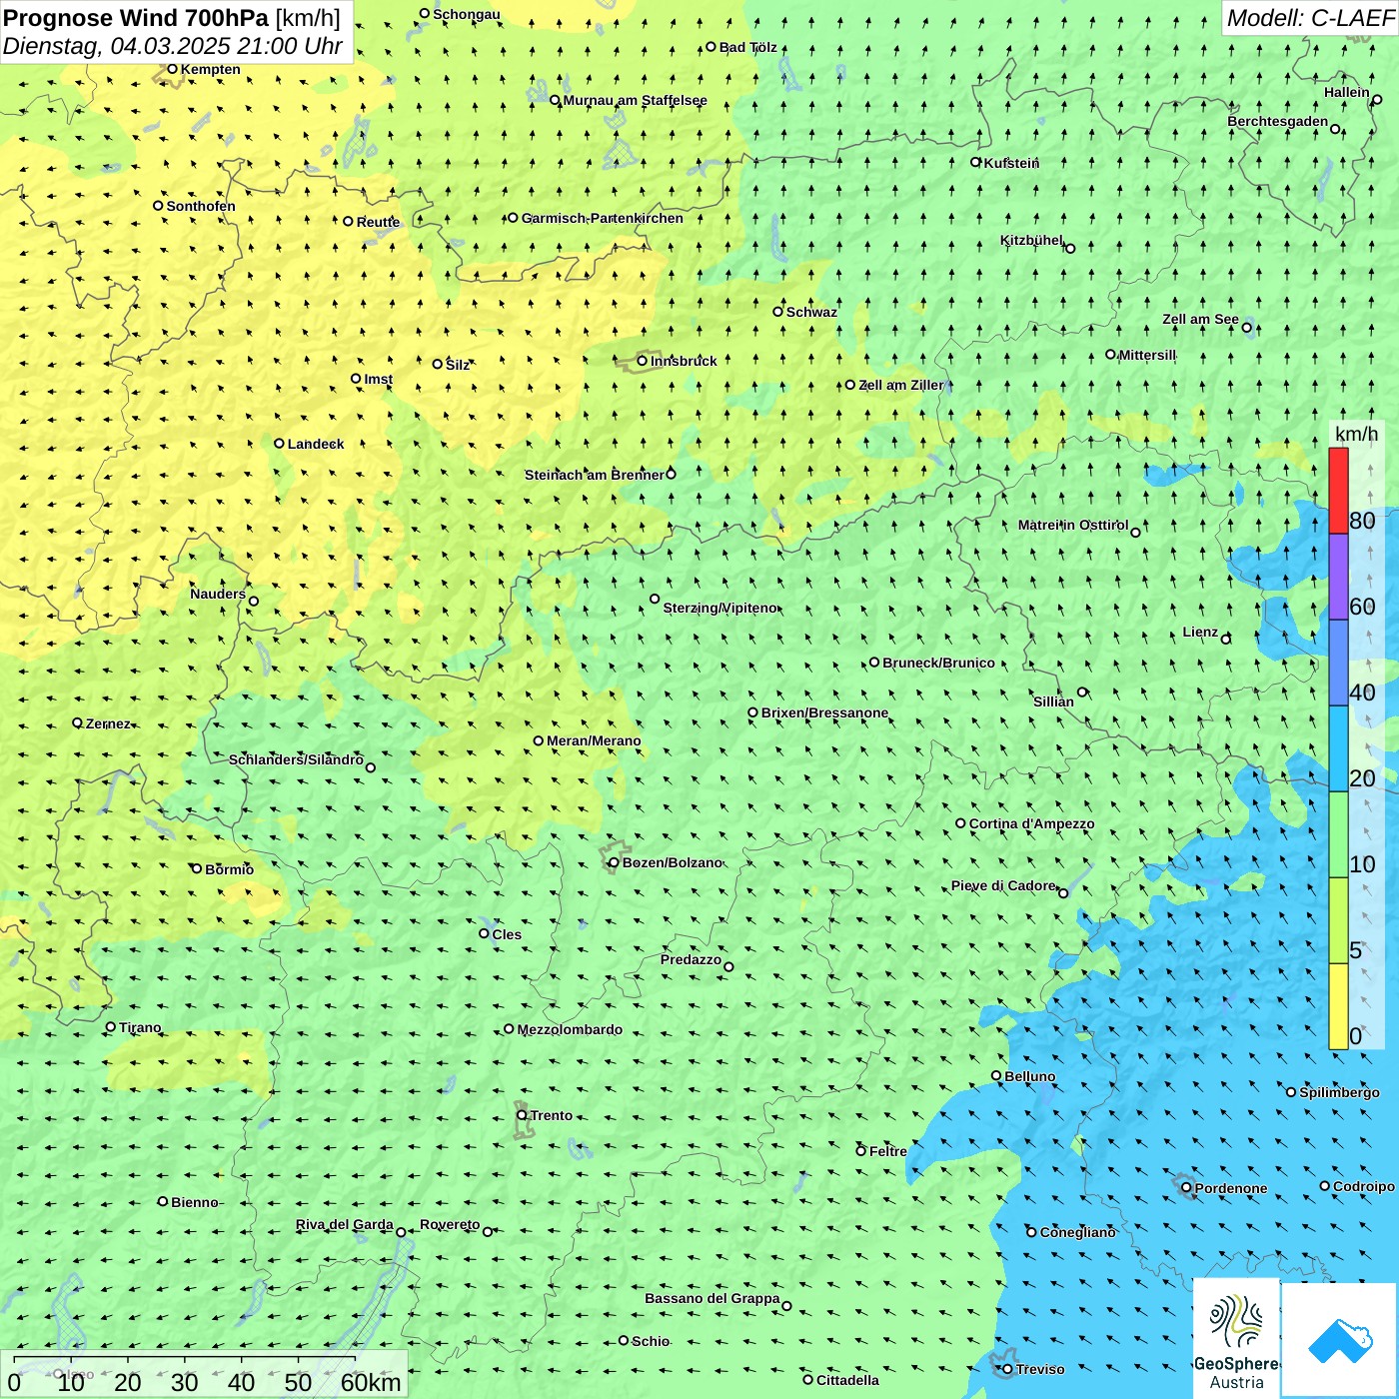Click the Treviso city label

coord(1040,1369)
